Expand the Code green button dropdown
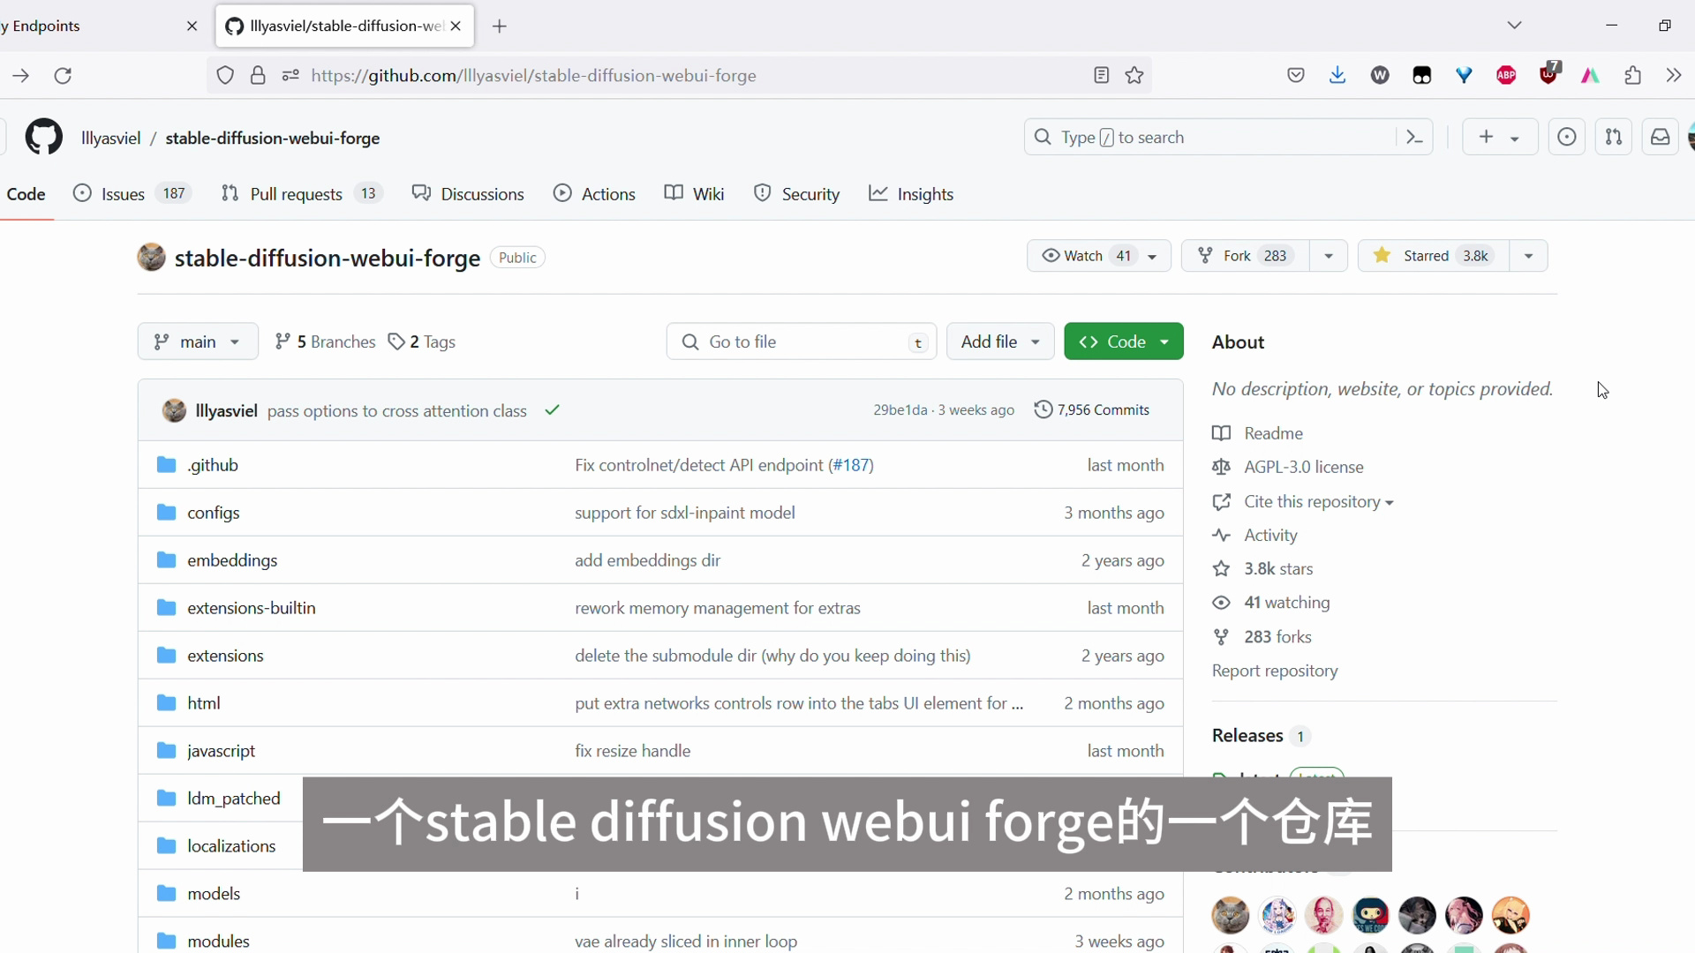The height and width of the screenshot is (953, 1695). tap(1165, 341)
